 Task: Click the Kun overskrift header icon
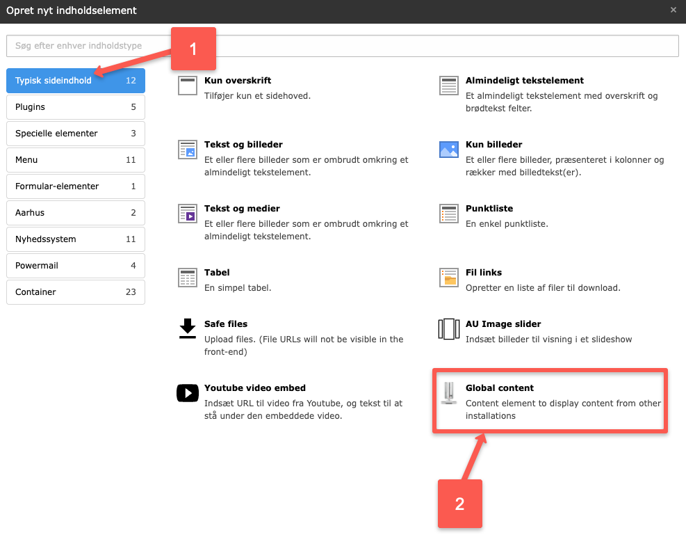[188, 86]
